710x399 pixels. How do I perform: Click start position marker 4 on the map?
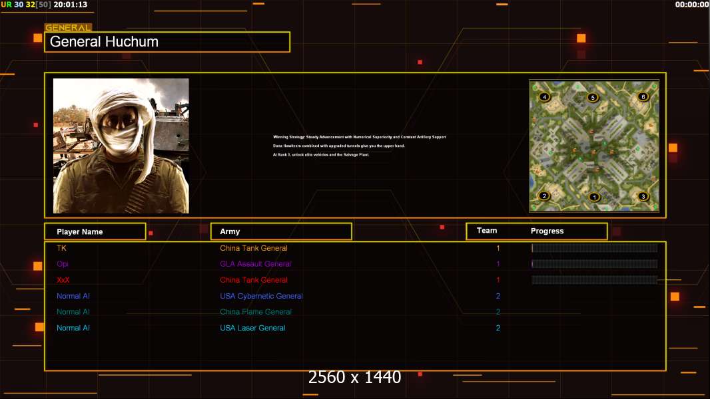(x=544, y=96)
